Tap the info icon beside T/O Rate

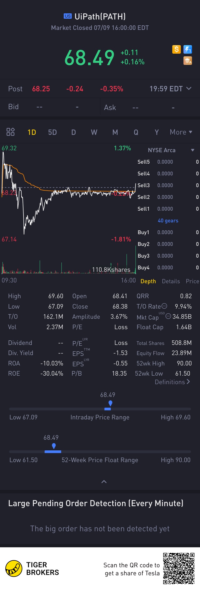pyautogui.click(x=165, y=306)
